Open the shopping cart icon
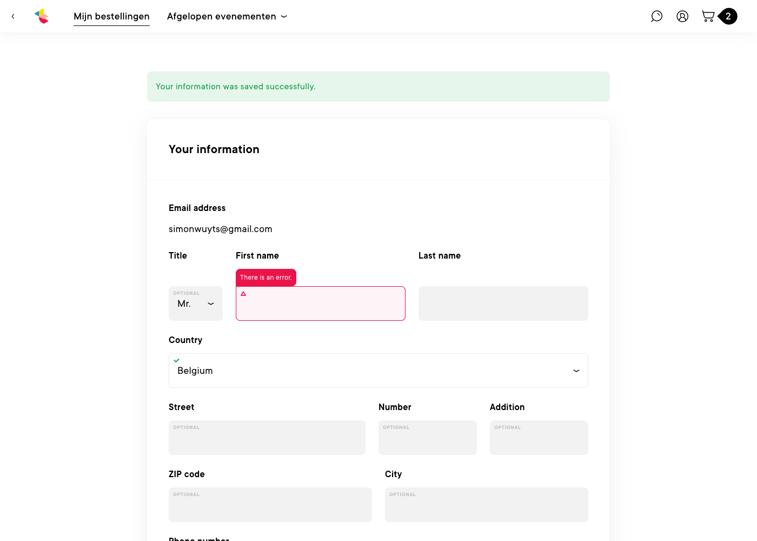 (708, 16)
